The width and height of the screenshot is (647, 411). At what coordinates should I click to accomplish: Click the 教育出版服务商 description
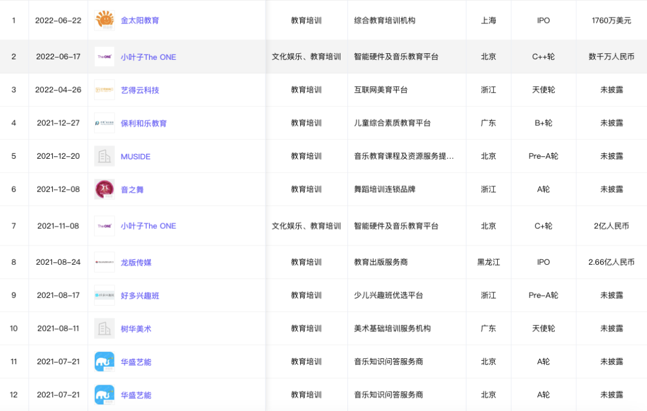click(x=381, y=262)
